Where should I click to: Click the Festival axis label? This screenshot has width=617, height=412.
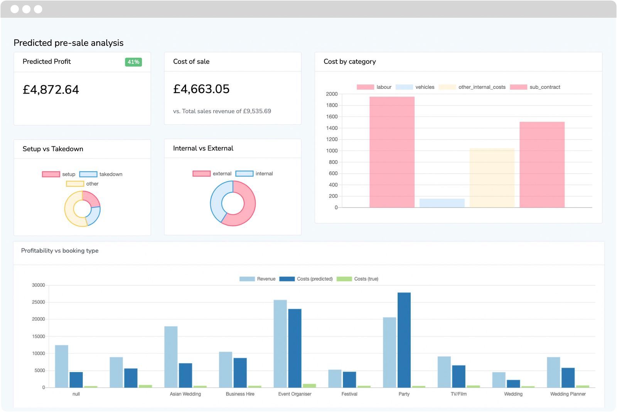[x=349, y=394]
